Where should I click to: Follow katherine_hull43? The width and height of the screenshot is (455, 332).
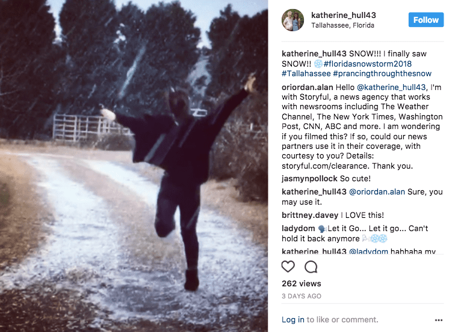(x=426, y=20)
